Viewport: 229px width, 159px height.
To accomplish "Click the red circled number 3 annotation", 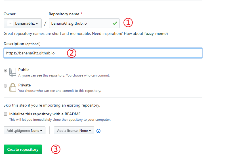I will (x=56, y=149).
